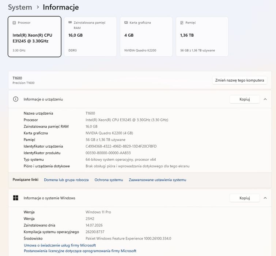Click the Procesor card chip icon
Viewport: 276px width, 256px height.
click(x=14, y=23)
